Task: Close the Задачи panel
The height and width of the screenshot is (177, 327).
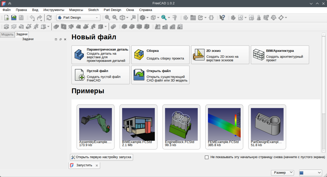Action: coord(65,39)
